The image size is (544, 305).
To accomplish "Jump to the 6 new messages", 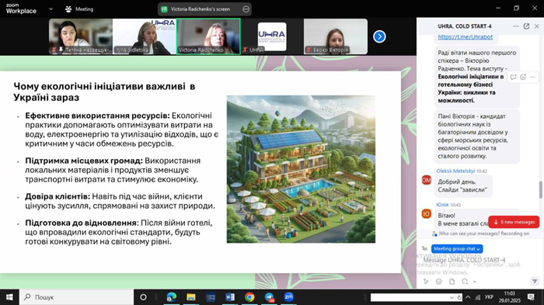I will click(514, 222).
